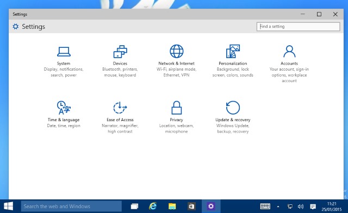Click the Update & recovery label
Image resolution: width=348 pixels, height=213 pixels.
click(233, 120)
